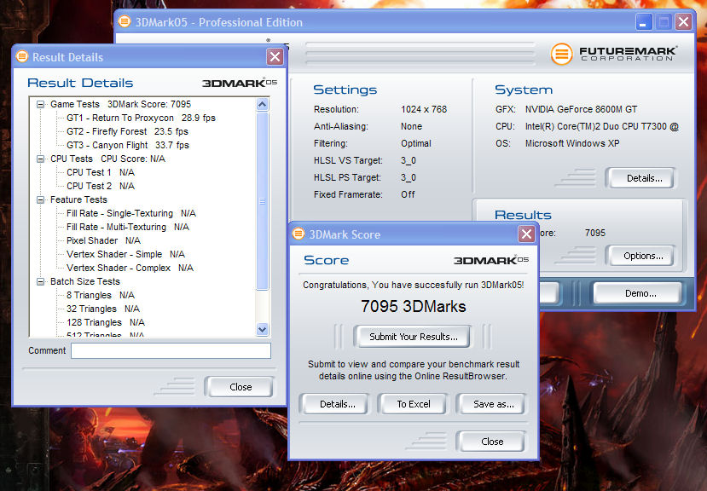Click Result Details title bar icon

click(21, 57)
